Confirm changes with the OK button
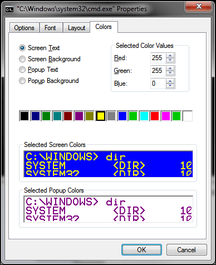 tap(141, 250)
